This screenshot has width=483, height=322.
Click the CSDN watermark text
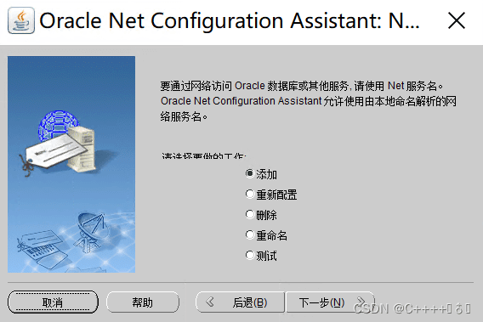tap(412, 308)
